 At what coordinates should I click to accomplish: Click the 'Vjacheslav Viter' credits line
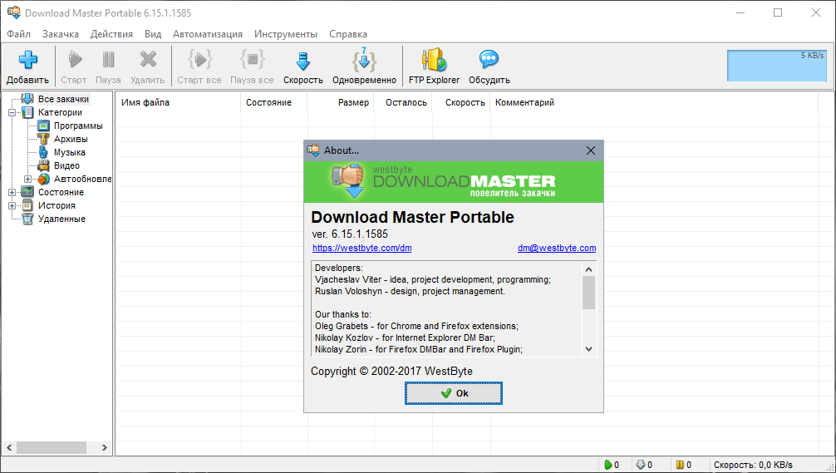[x=433, y=279]
